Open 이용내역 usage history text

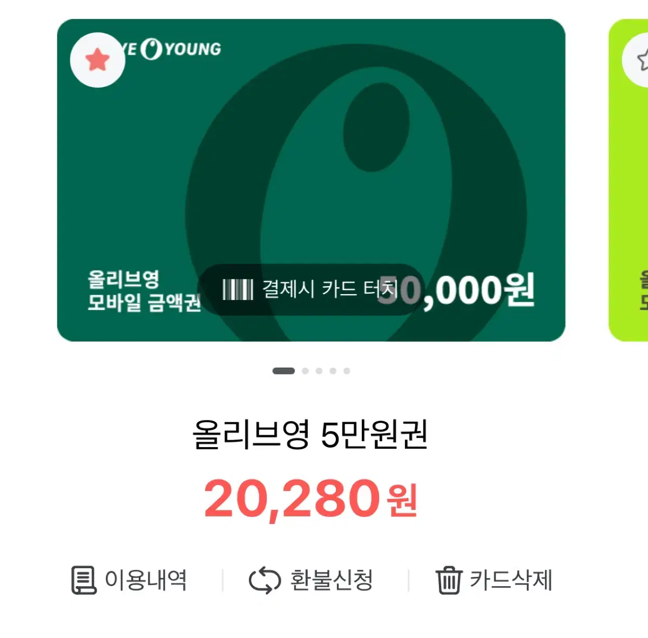point(146,580)
